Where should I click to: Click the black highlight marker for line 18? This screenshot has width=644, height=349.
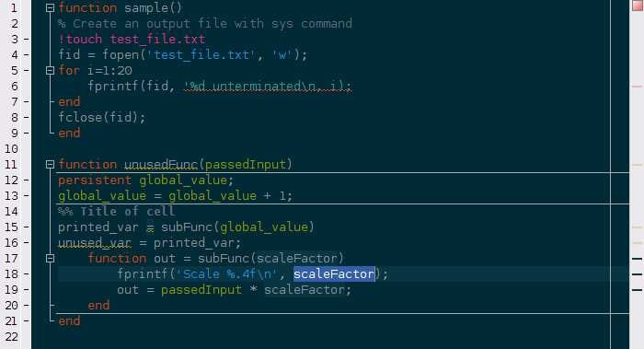(637, 274)
